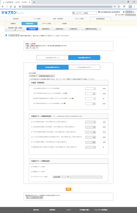Click 1日 特別条項 hours field (4)
The image size is (137, 213).
tap(90, 89)
